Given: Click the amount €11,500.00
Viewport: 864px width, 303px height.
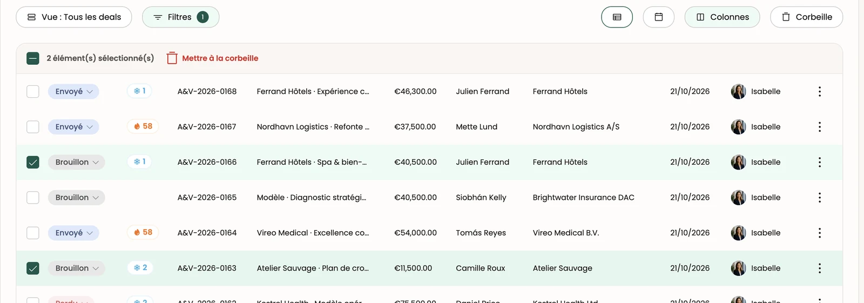Looking at the screenshot, I should [413, 268].
